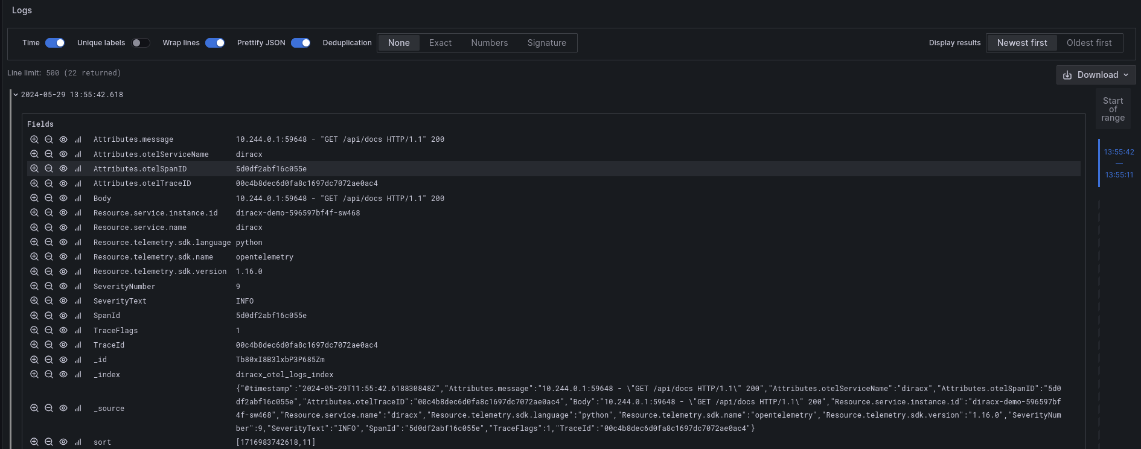The height and width of the screenshot is (449, 1141).
Task: Click filter-for-value icon on Attributes.message row
Action: click(34, 139)
